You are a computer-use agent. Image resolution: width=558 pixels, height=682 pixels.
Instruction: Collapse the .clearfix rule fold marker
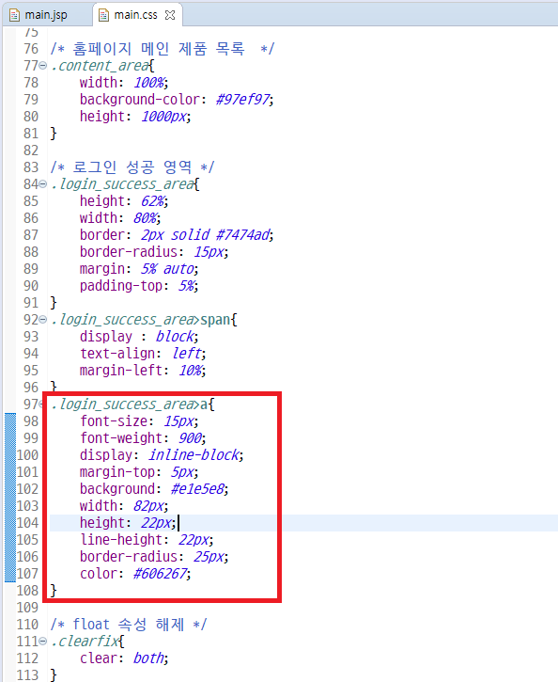(42, 642)
